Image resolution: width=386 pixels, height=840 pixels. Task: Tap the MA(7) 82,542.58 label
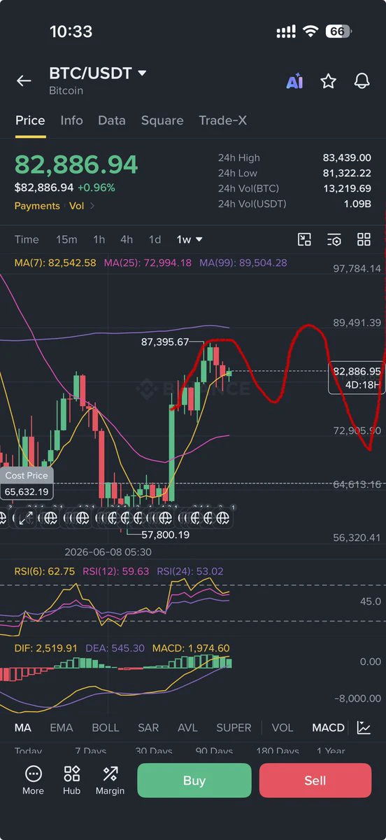55,263
